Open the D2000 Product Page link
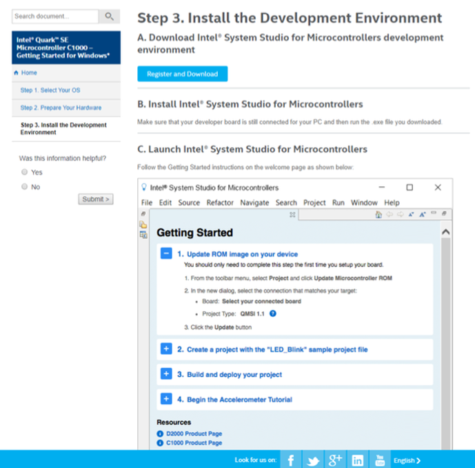Image resolution: width=475 pixels, height=468 pixels. coord(194,433)
